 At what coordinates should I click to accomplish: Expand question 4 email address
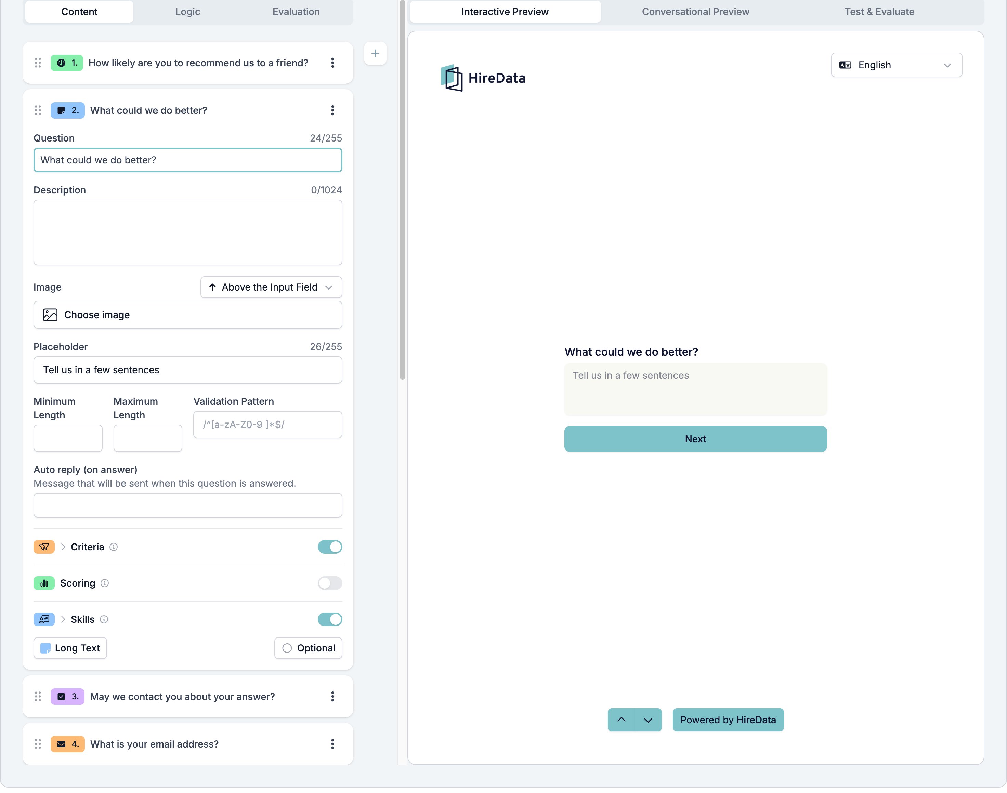click(154, 744)
